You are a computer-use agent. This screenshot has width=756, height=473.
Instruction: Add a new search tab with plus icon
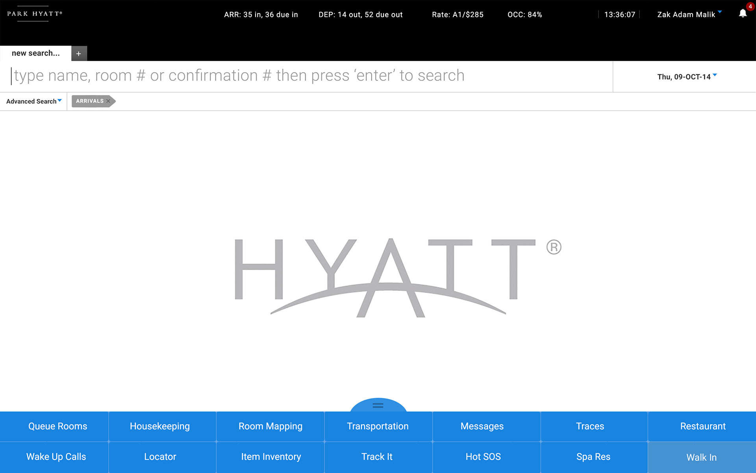79,54
